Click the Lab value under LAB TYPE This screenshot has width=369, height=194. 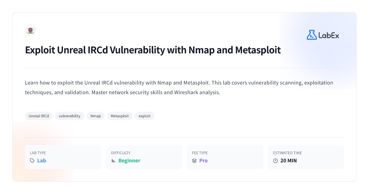click(42, 161)
